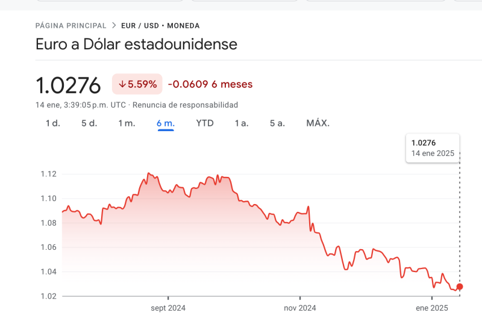Click the ene 2025 axis marker
The height and width of the screenshot is (325, 482).
(x=432, y=308)
